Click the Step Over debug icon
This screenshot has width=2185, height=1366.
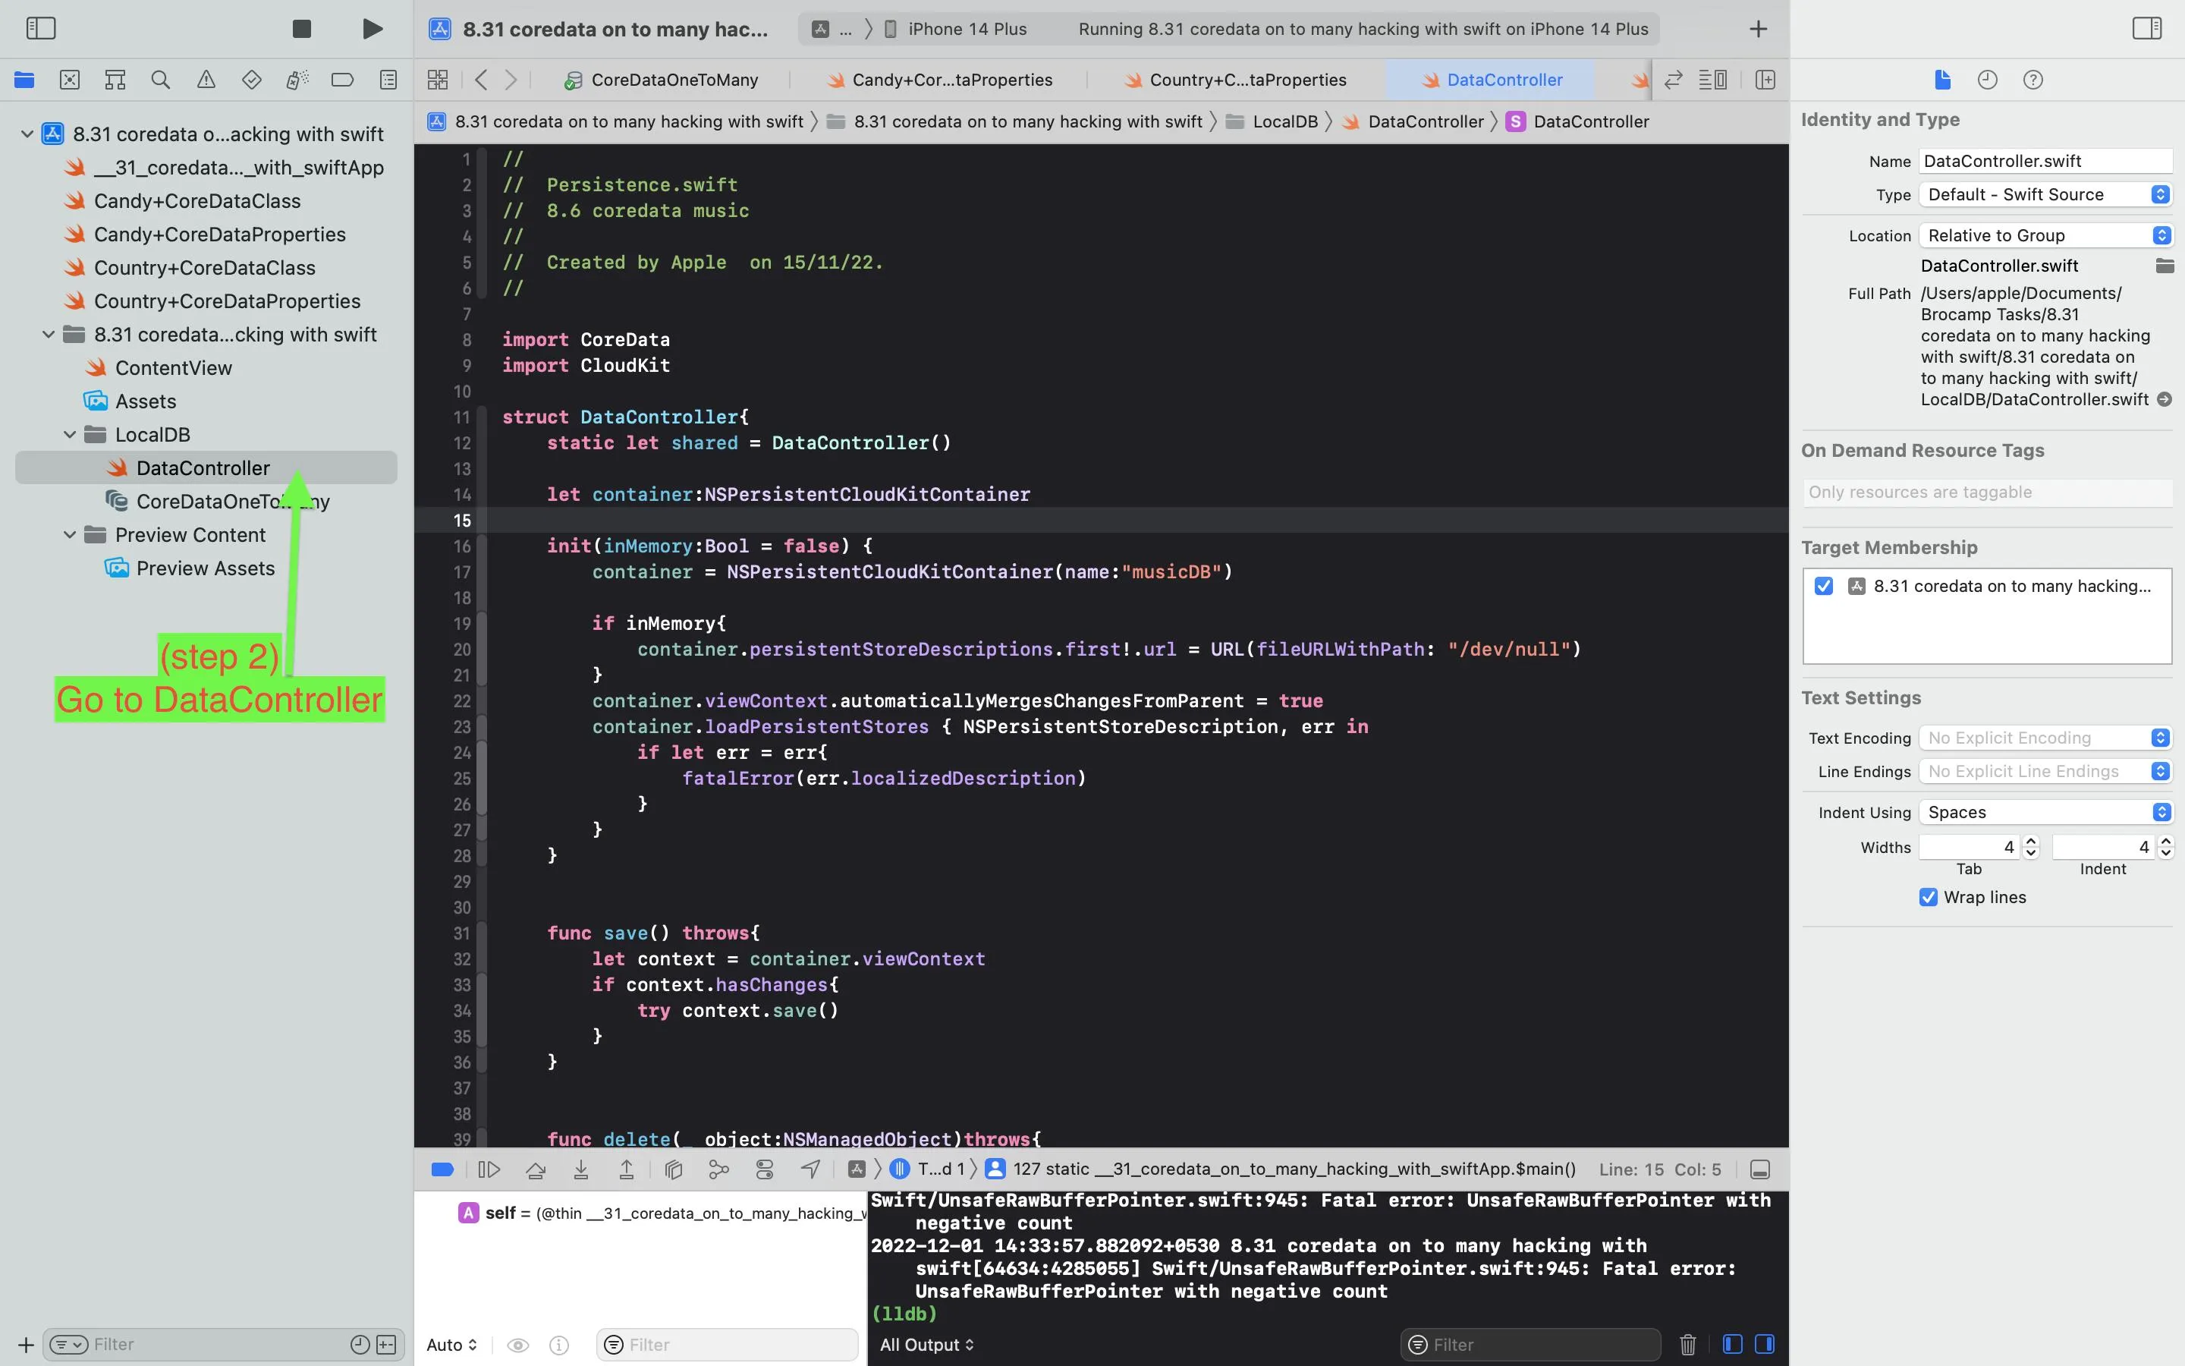tap(536, 1169)
